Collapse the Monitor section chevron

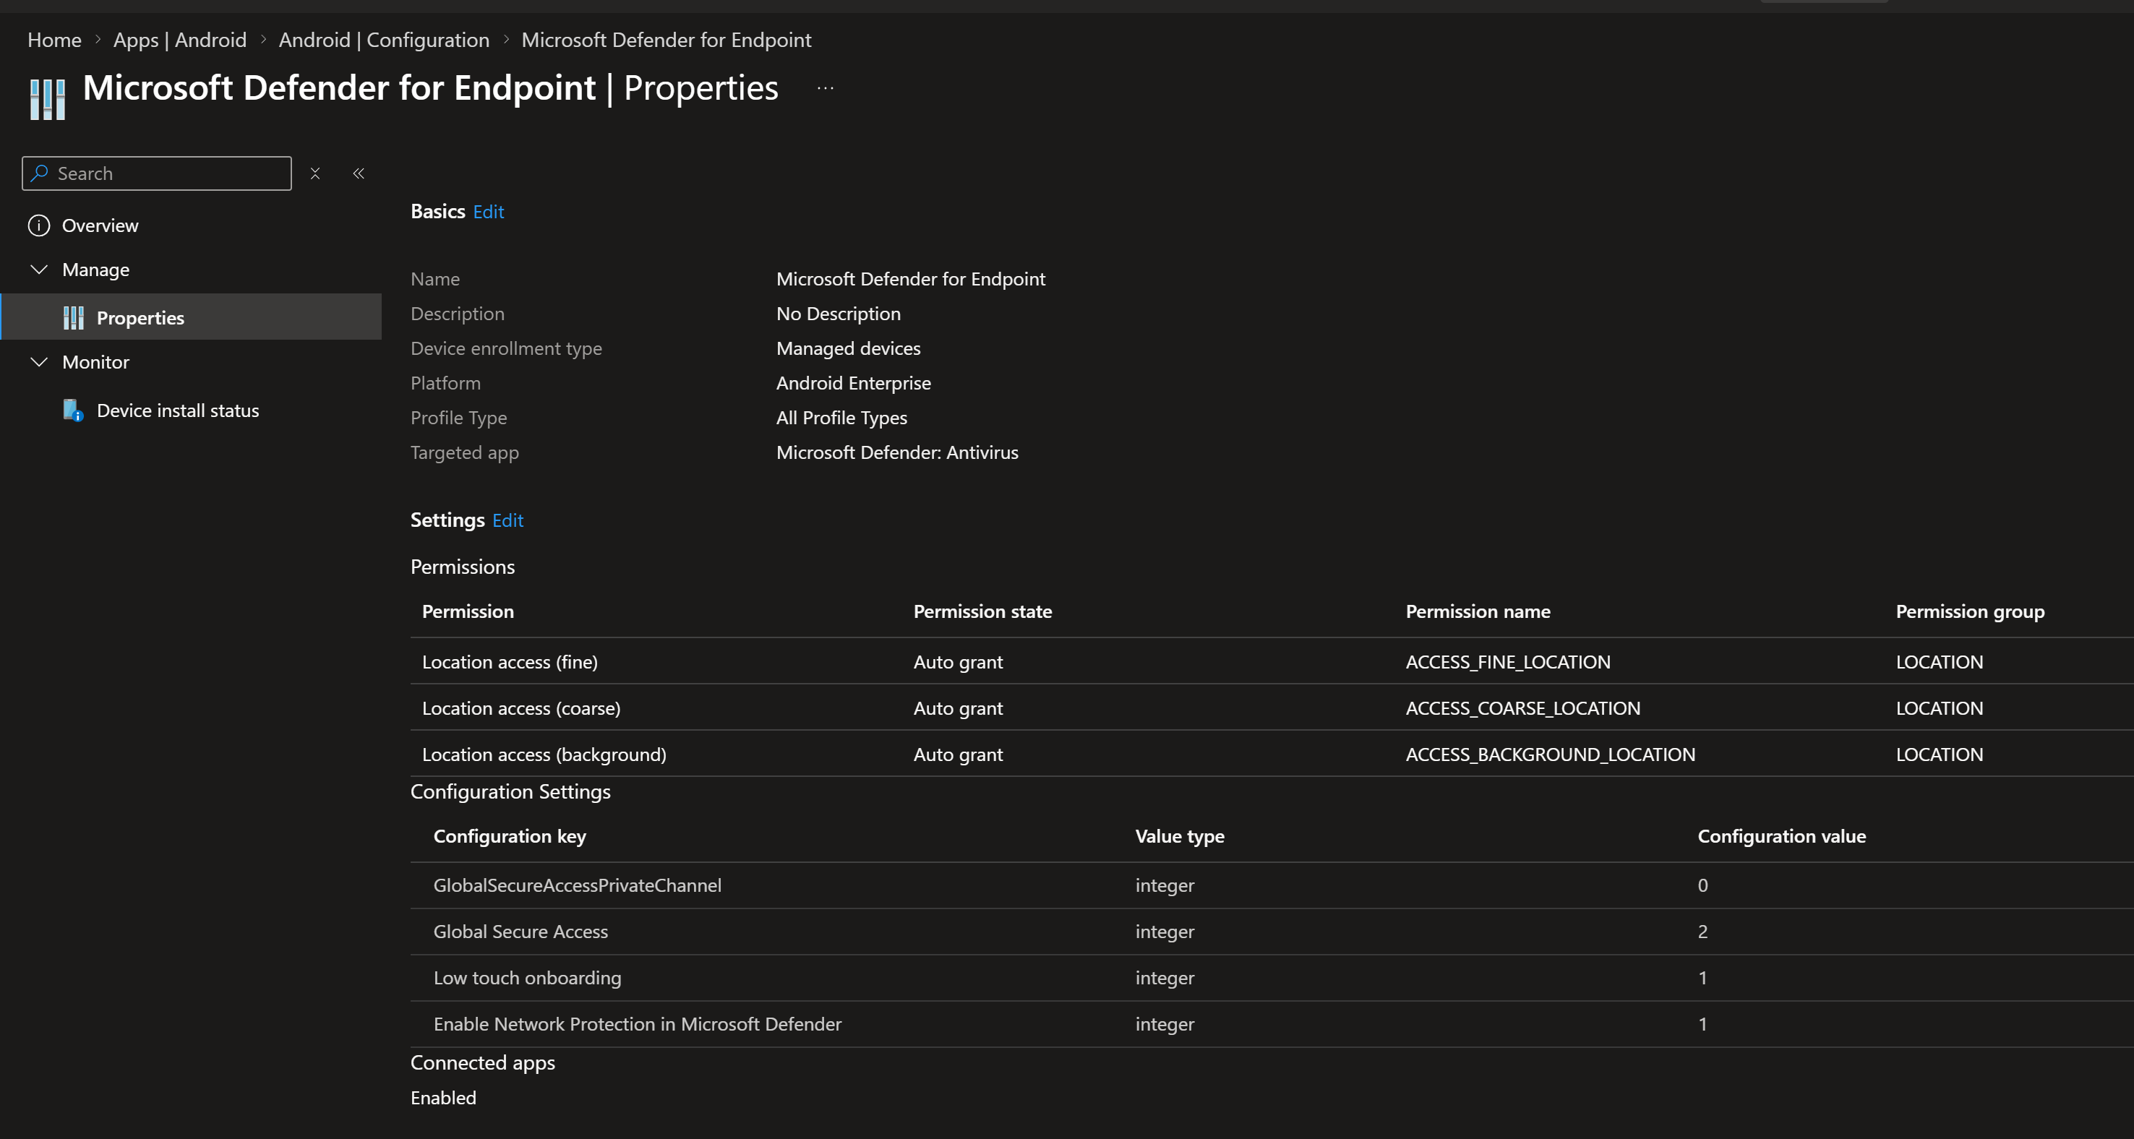coord(39,362)
